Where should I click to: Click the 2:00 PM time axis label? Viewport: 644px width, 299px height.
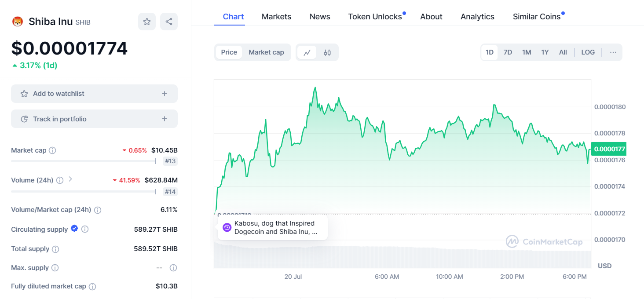coord(512,277)
